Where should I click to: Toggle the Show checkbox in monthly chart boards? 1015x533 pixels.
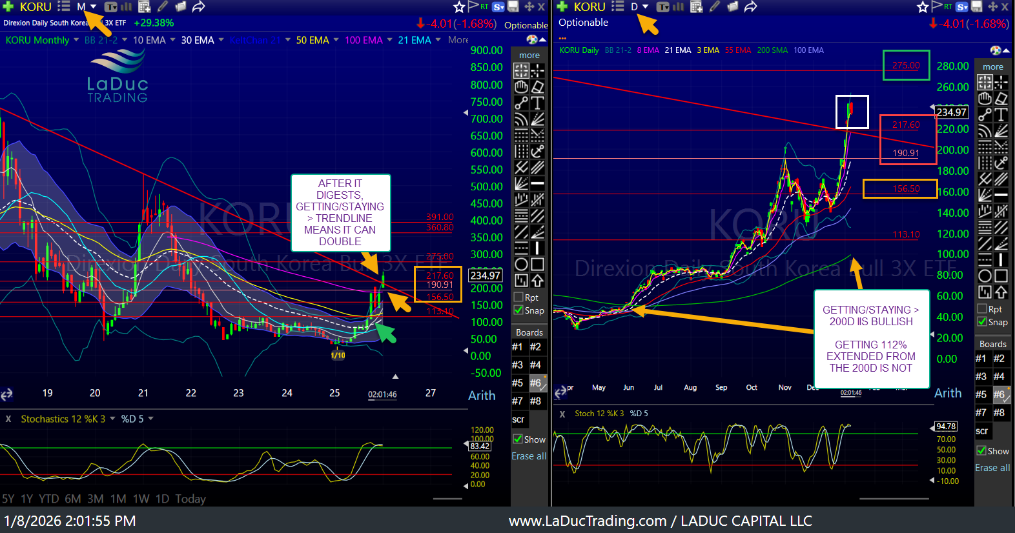(x=518, y=439)
